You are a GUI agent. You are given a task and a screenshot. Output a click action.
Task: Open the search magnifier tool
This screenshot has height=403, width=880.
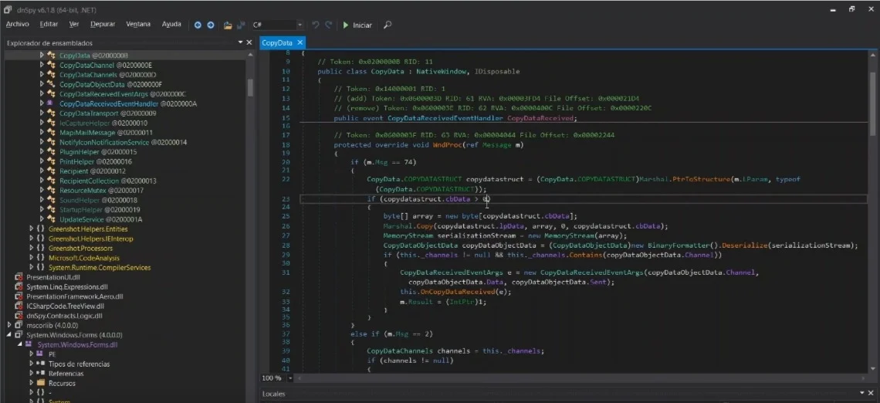(x=388, y=25)
